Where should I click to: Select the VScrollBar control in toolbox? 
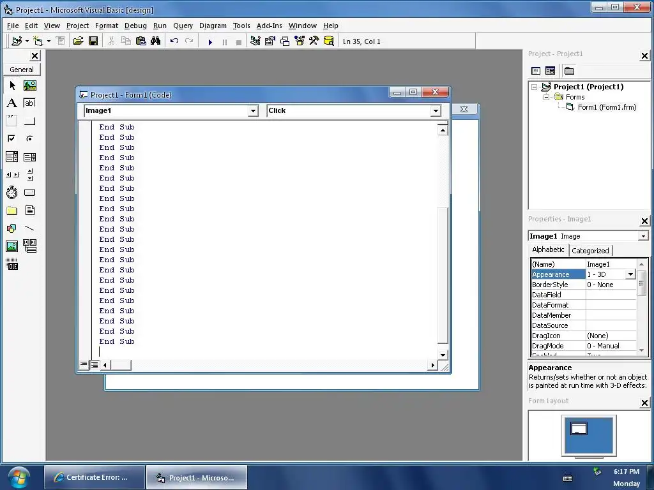(x=29, y=175)
